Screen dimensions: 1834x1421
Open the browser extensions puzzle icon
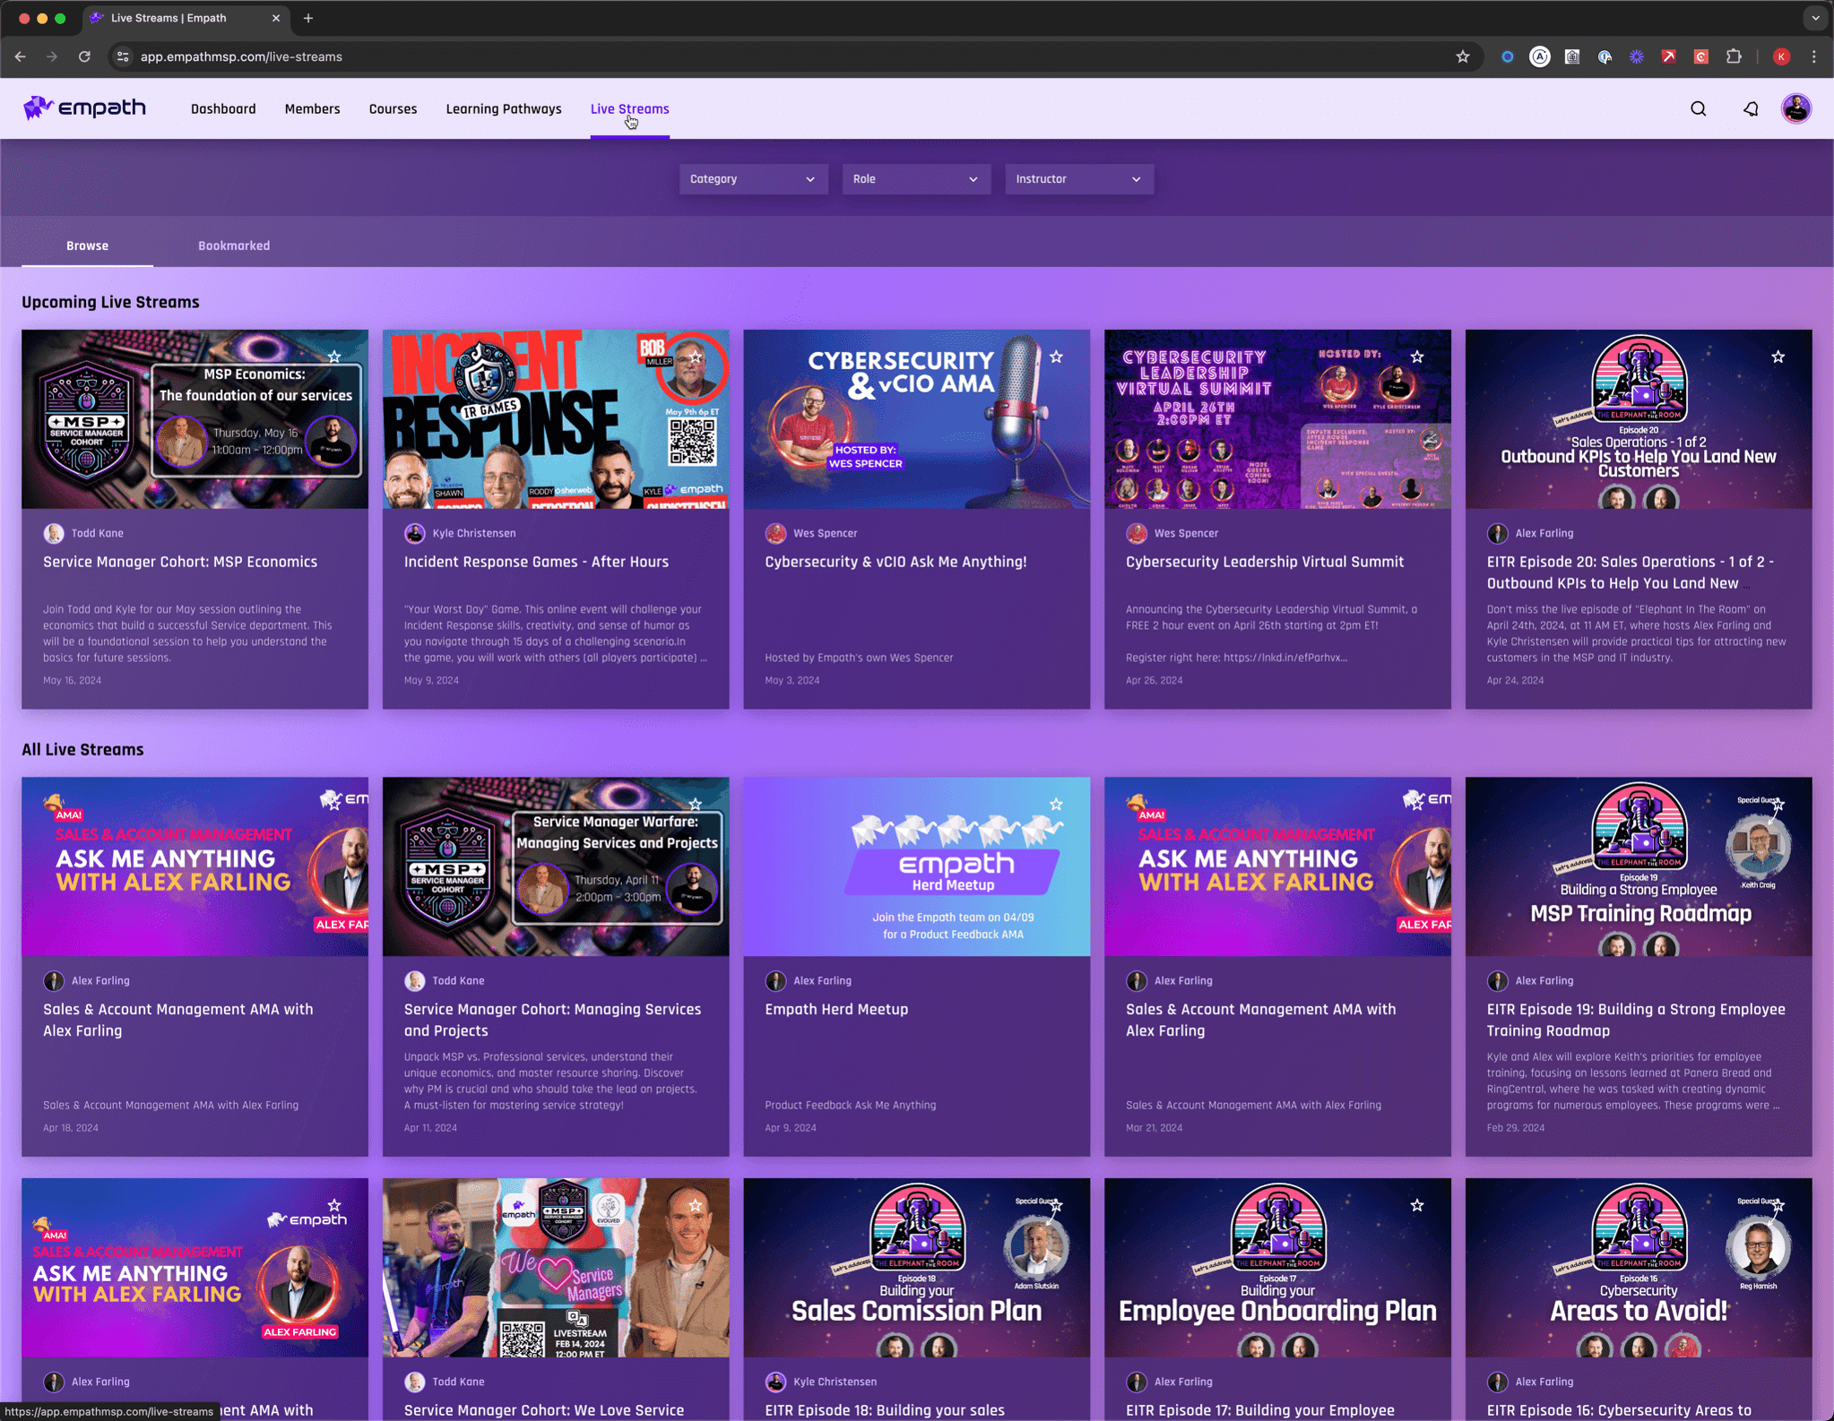point(1734,56)
